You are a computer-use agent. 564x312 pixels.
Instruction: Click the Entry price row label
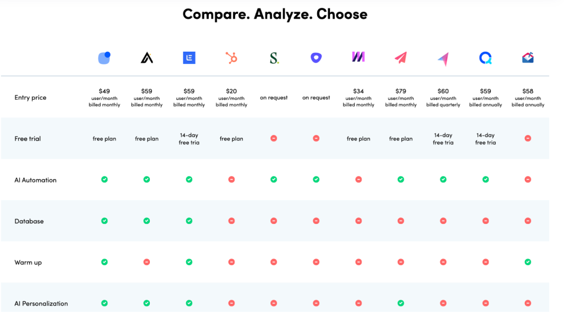pyautogui.click(x=30, y=98)
